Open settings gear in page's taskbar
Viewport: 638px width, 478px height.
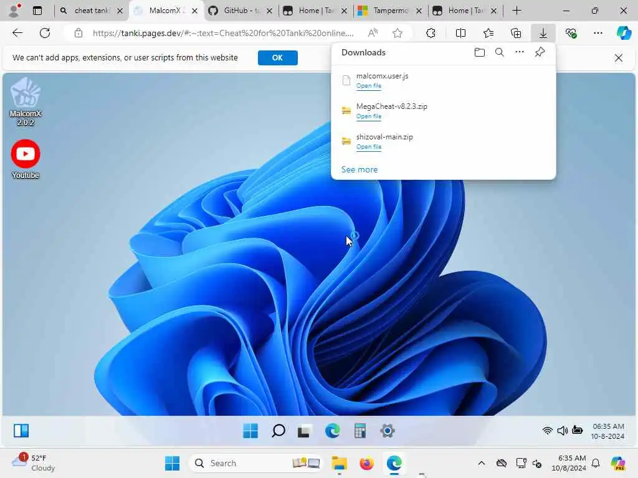[388, 431]
